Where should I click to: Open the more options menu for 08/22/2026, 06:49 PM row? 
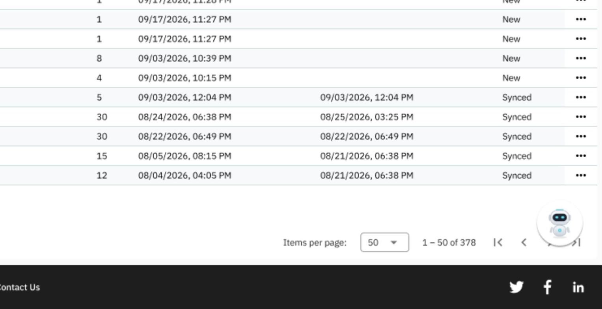pos(580,136)
